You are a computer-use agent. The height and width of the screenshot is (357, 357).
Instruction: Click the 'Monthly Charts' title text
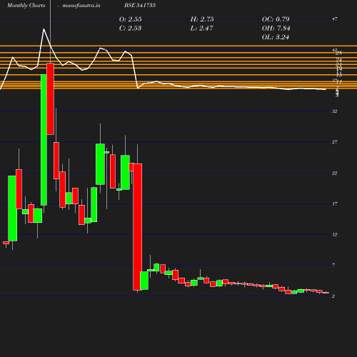(x=26, y=6)
